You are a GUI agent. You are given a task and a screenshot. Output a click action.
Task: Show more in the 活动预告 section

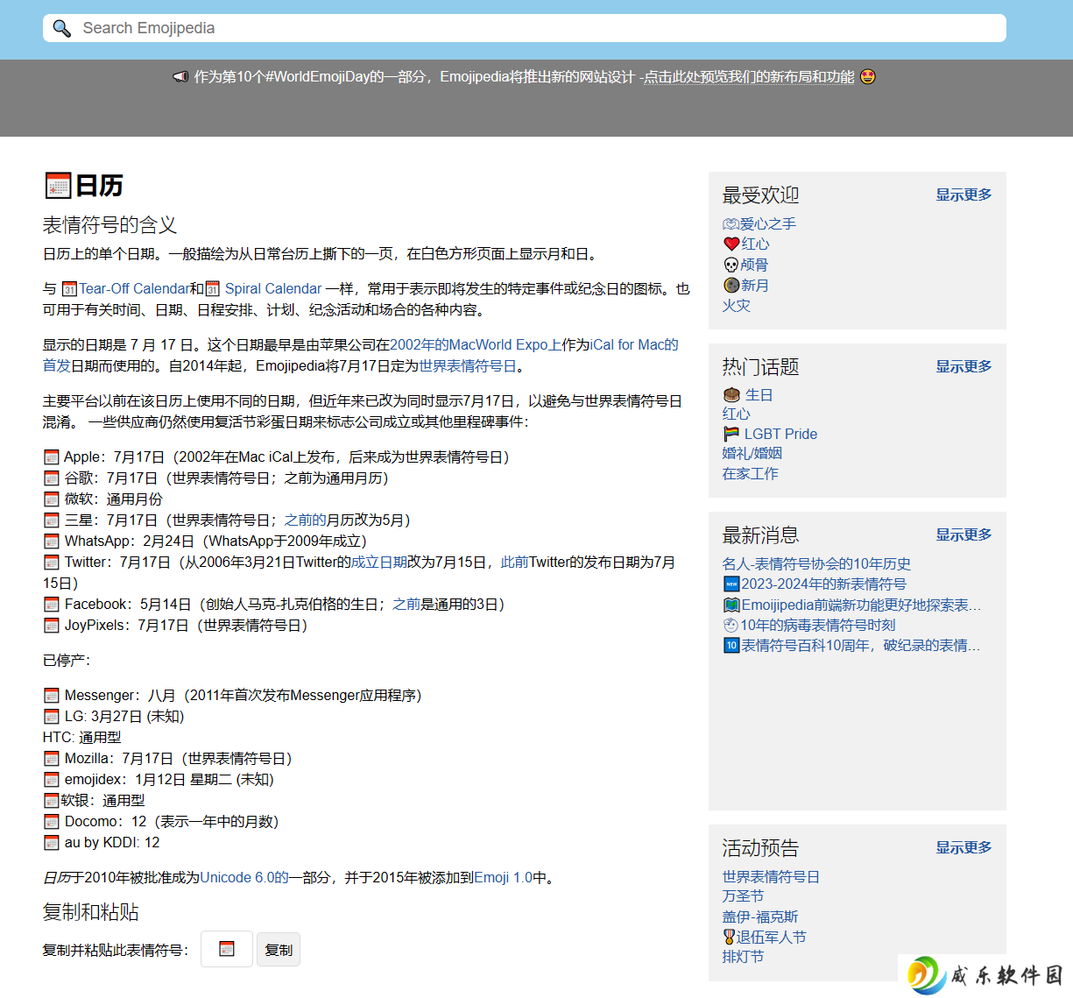pyautogui.click(x=964, y=847)
